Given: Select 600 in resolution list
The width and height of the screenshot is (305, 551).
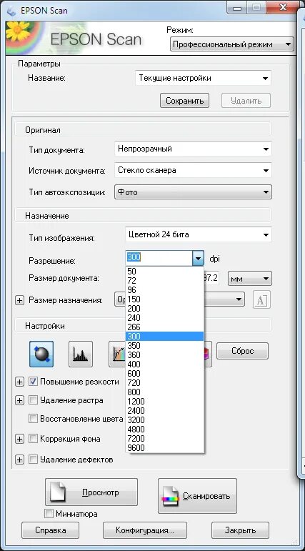Looking at the screenshot, I should (164, 374).
